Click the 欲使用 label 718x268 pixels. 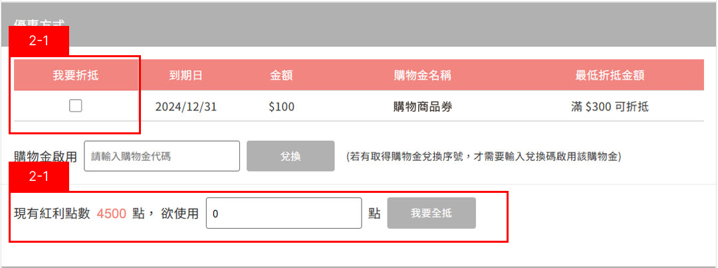click(x=179, y=214)
